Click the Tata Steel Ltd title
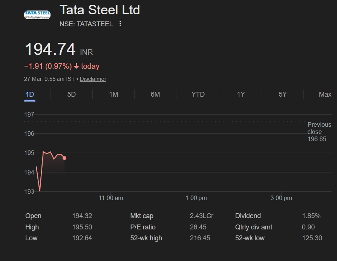Viewport: 337px width, 261px height. click(100, 10)
